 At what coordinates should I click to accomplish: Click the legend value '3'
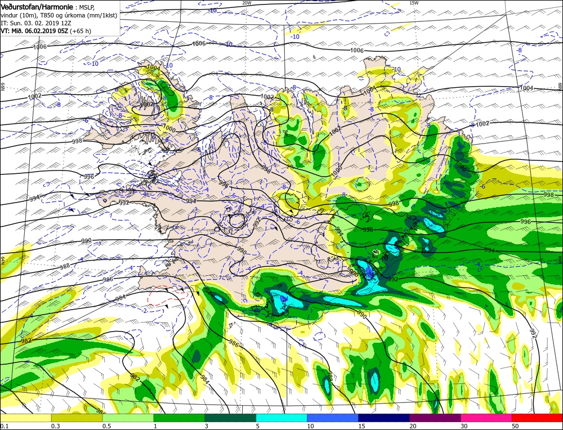pos(207,426)
